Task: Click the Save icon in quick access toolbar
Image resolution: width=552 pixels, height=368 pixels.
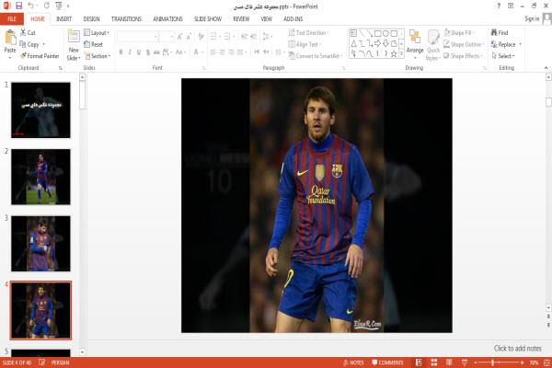Action: (18, 6)
